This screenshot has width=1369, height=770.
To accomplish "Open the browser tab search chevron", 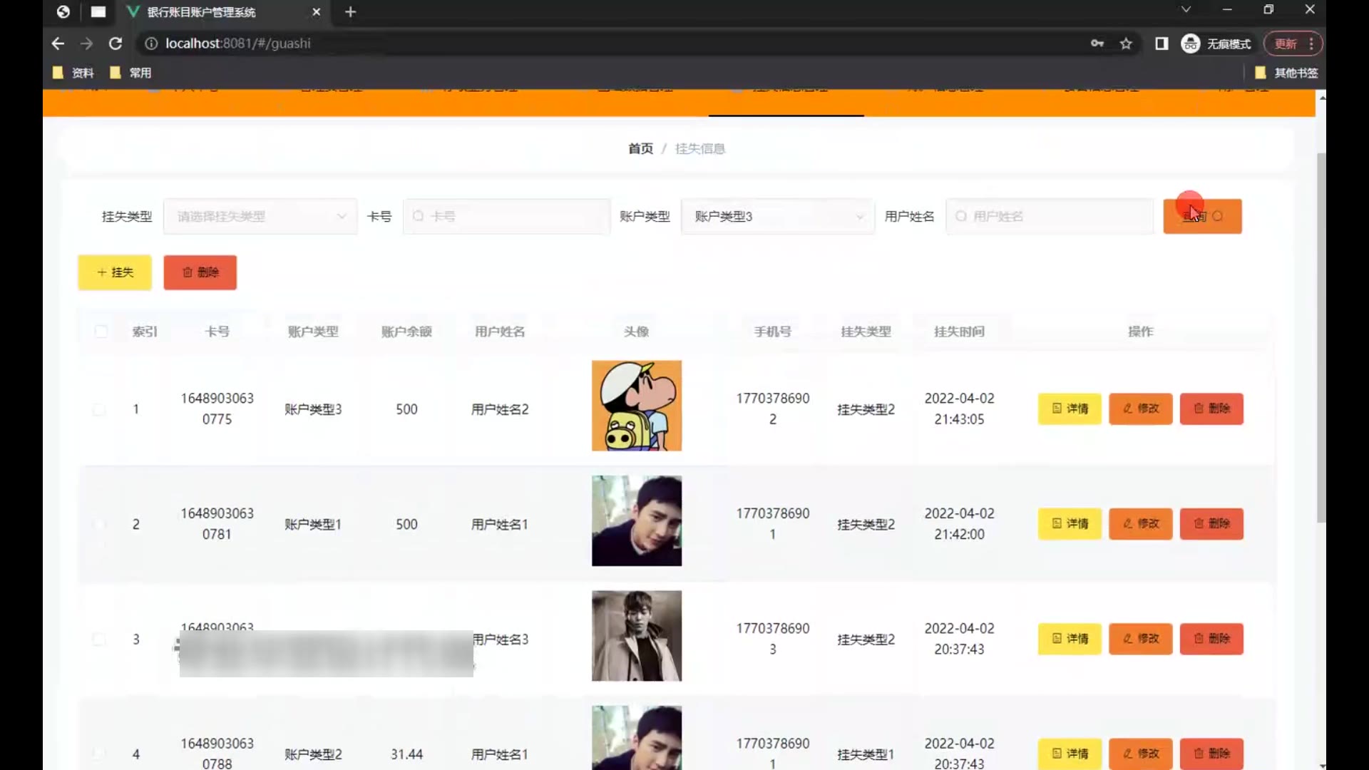I will 1186,10.
